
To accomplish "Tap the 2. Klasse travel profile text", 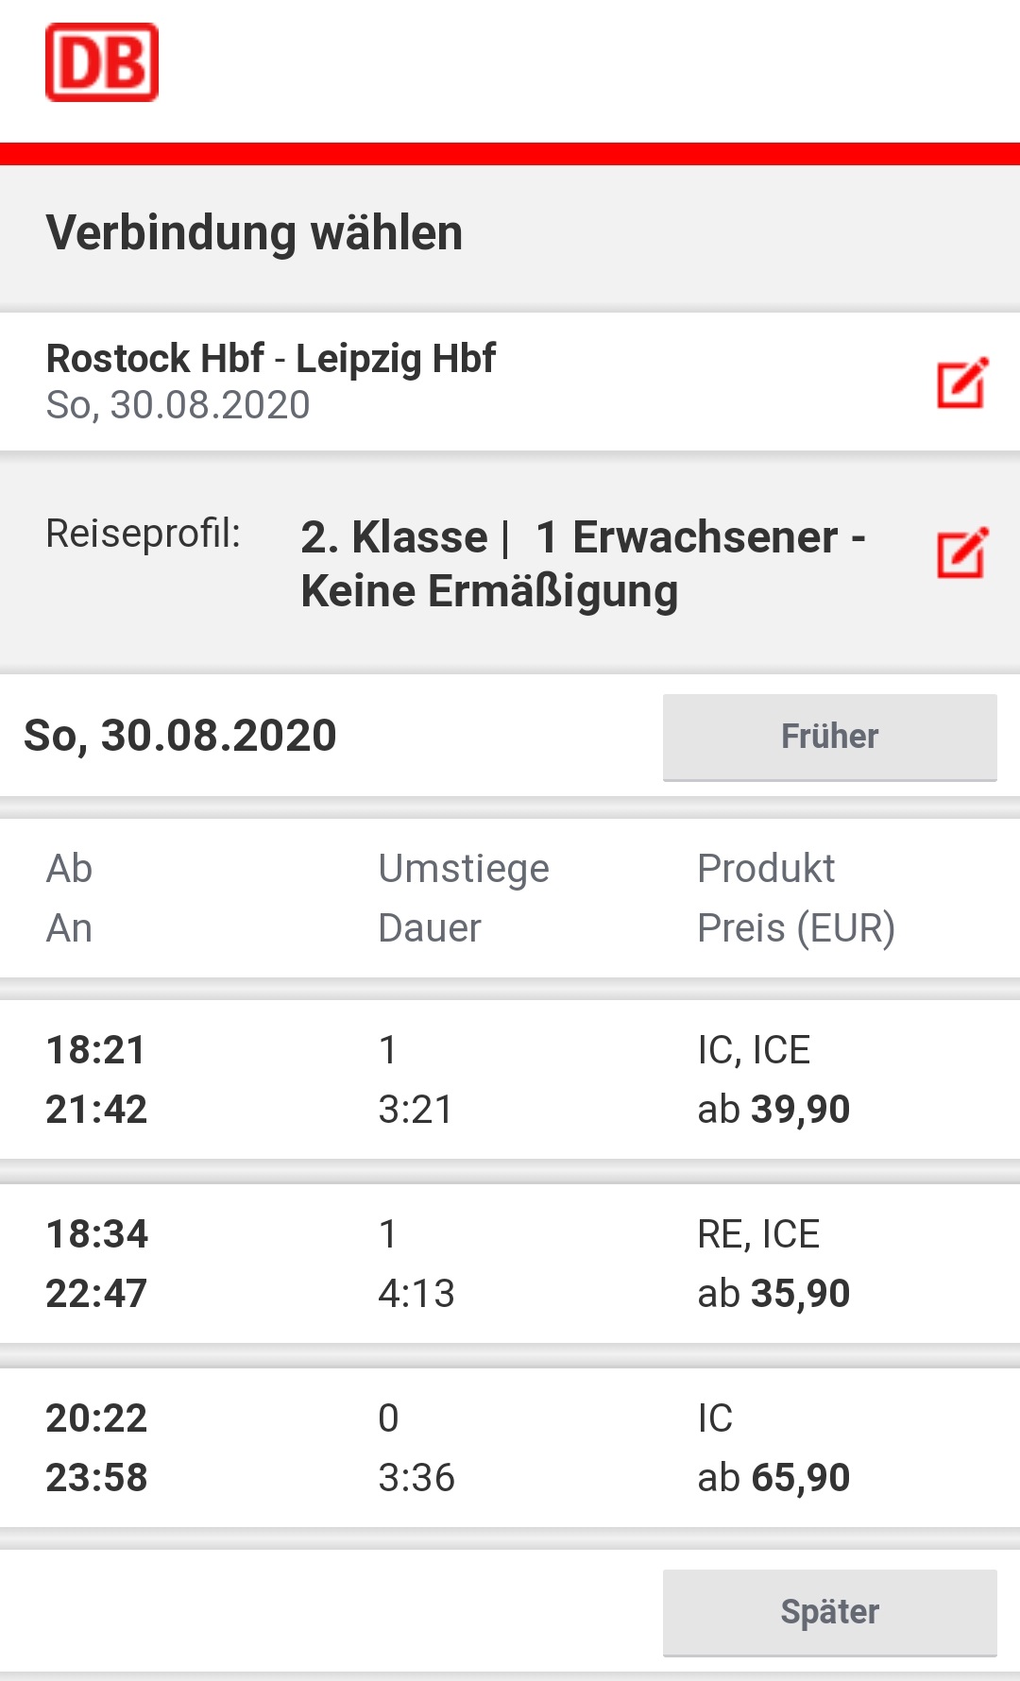I will tap(394, 537).
